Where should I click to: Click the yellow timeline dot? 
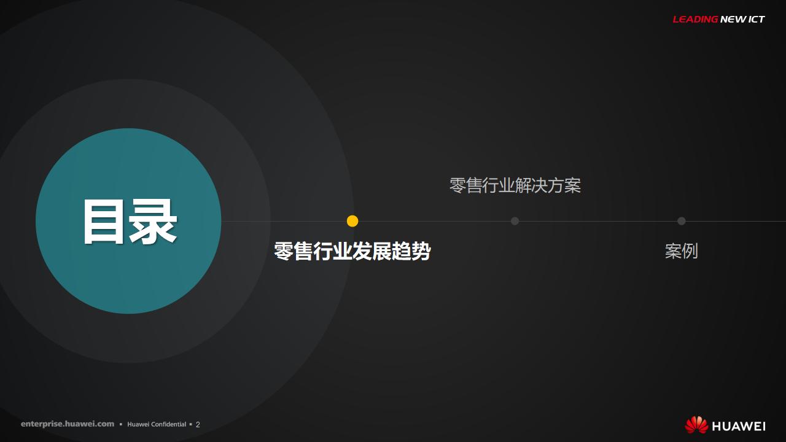[352, 221]
